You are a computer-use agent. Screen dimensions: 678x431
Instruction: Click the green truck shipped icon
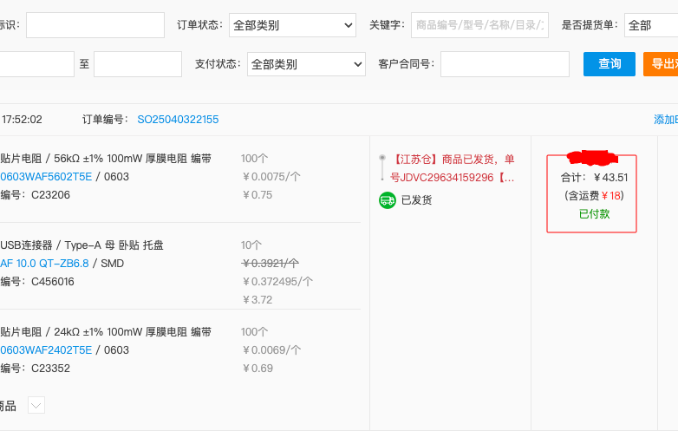(388, 200)
